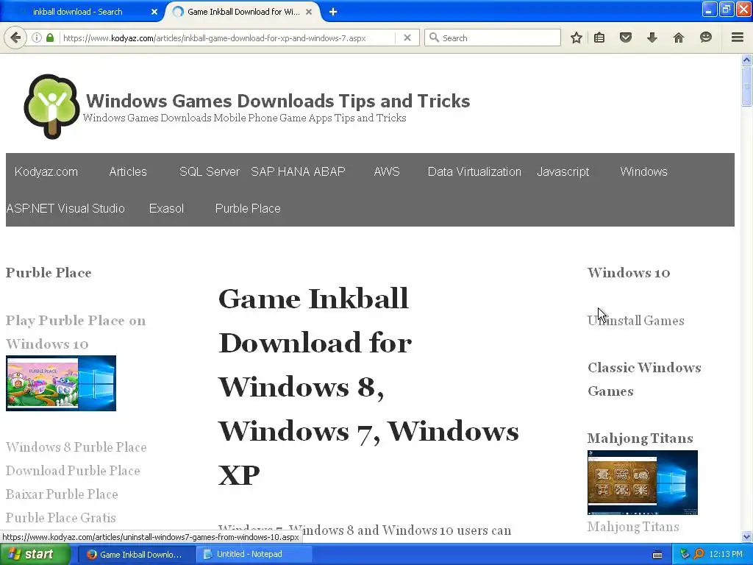Open the smiley chat icon in toolbar

pos(705,38)
